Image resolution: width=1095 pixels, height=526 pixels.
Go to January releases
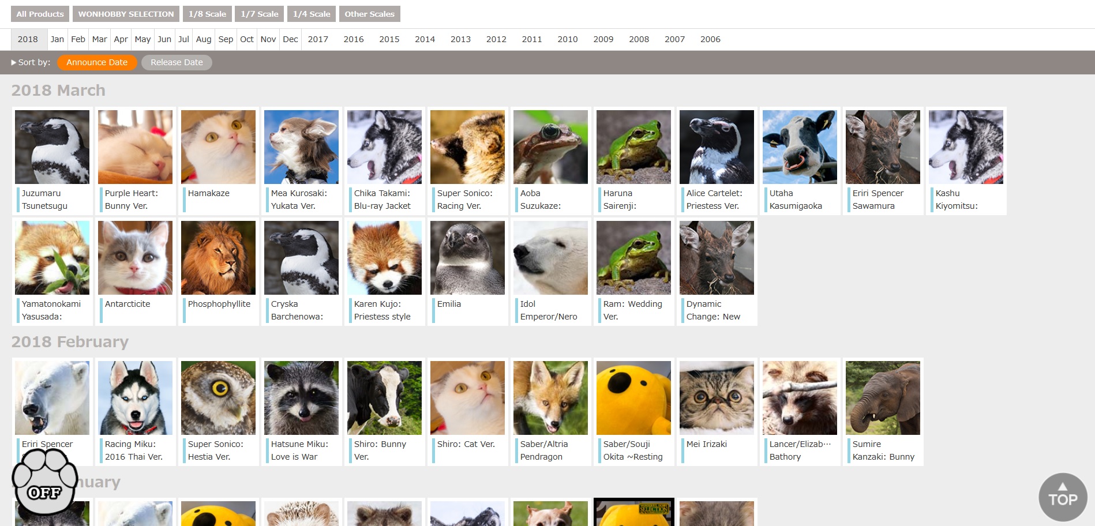tap(57, 39)
